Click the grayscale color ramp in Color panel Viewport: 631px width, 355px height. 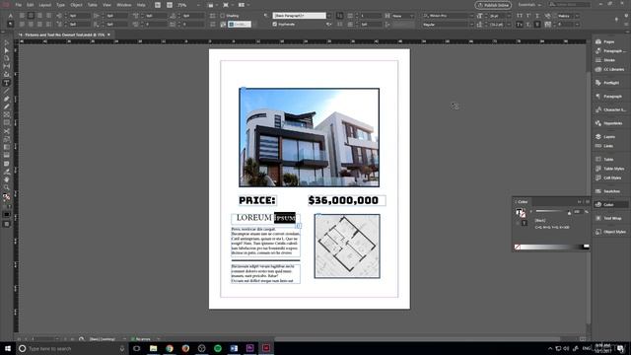tap(553, 247)
